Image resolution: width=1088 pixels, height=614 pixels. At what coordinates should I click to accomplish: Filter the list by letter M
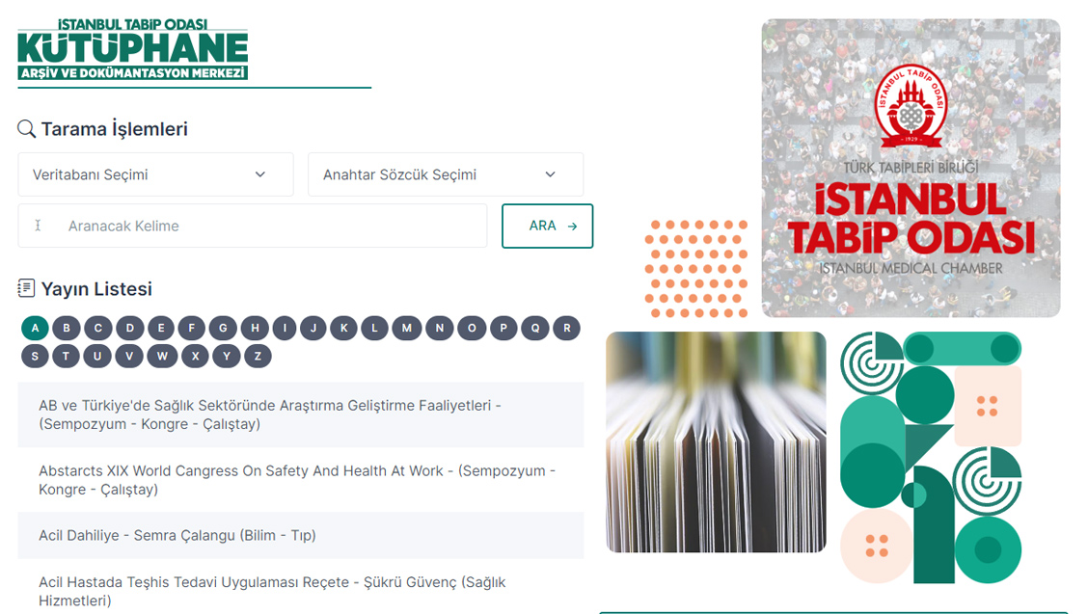click(407, 328)
